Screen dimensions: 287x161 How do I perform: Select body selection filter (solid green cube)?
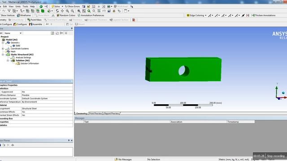tap(43, 11)
